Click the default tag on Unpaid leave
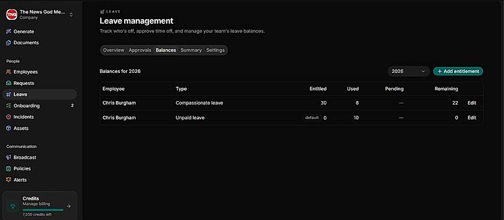The height and width of the screenshot is (220, 504). pos(312,118)
